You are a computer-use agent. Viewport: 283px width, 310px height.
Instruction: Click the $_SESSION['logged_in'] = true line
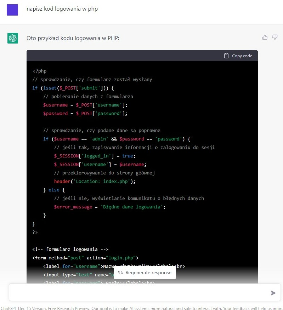[x=95, y=156]
